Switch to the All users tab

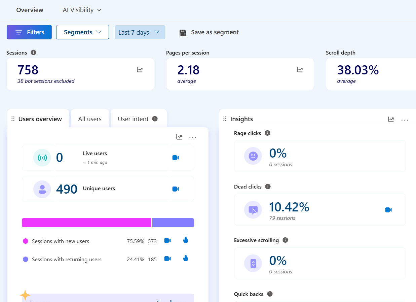(90, 119)
